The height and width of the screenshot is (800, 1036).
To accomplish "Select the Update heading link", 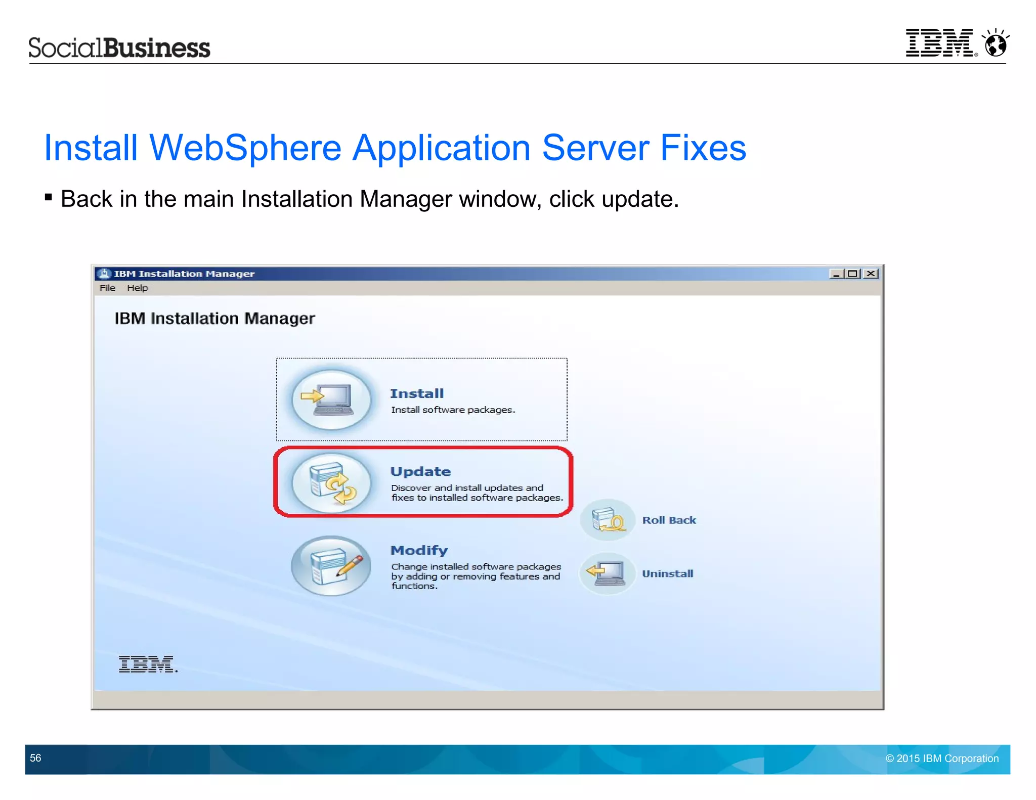I will tap(420, 472).
